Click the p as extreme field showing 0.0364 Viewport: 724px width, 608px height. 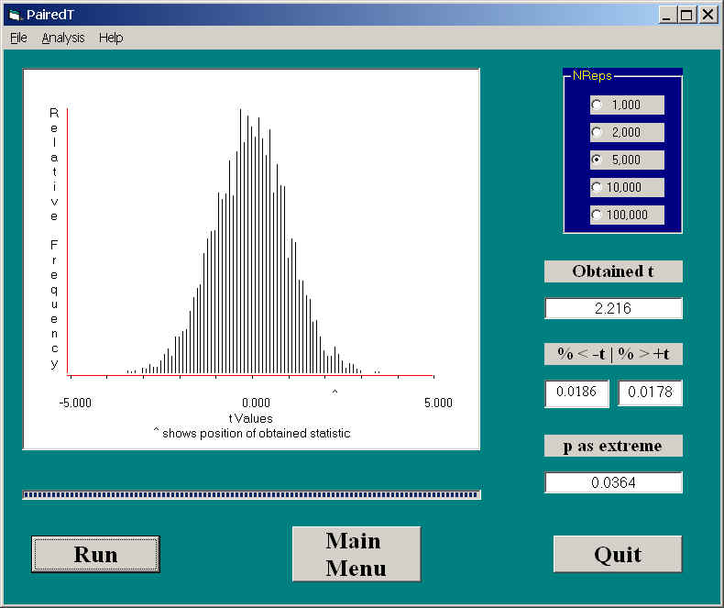[613, 482]
